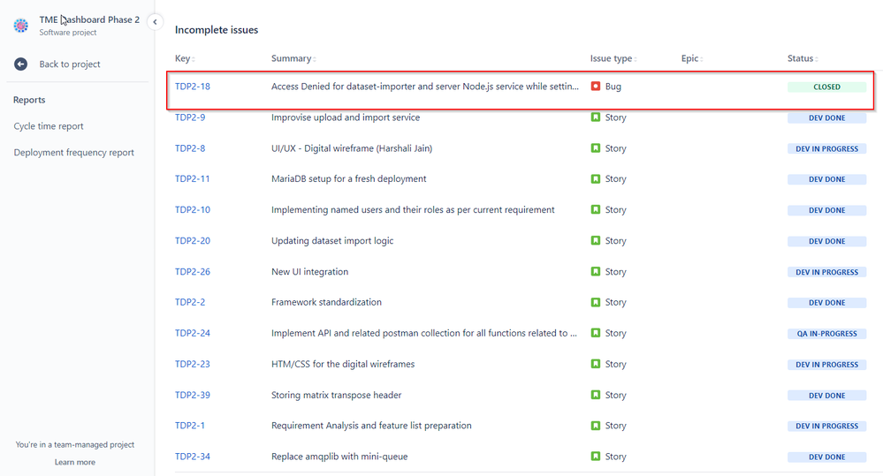This screenshot has width=883, height=476.
Task: Click the DEV DONE status for TDP2-39
Action: (x=826, y=395)
